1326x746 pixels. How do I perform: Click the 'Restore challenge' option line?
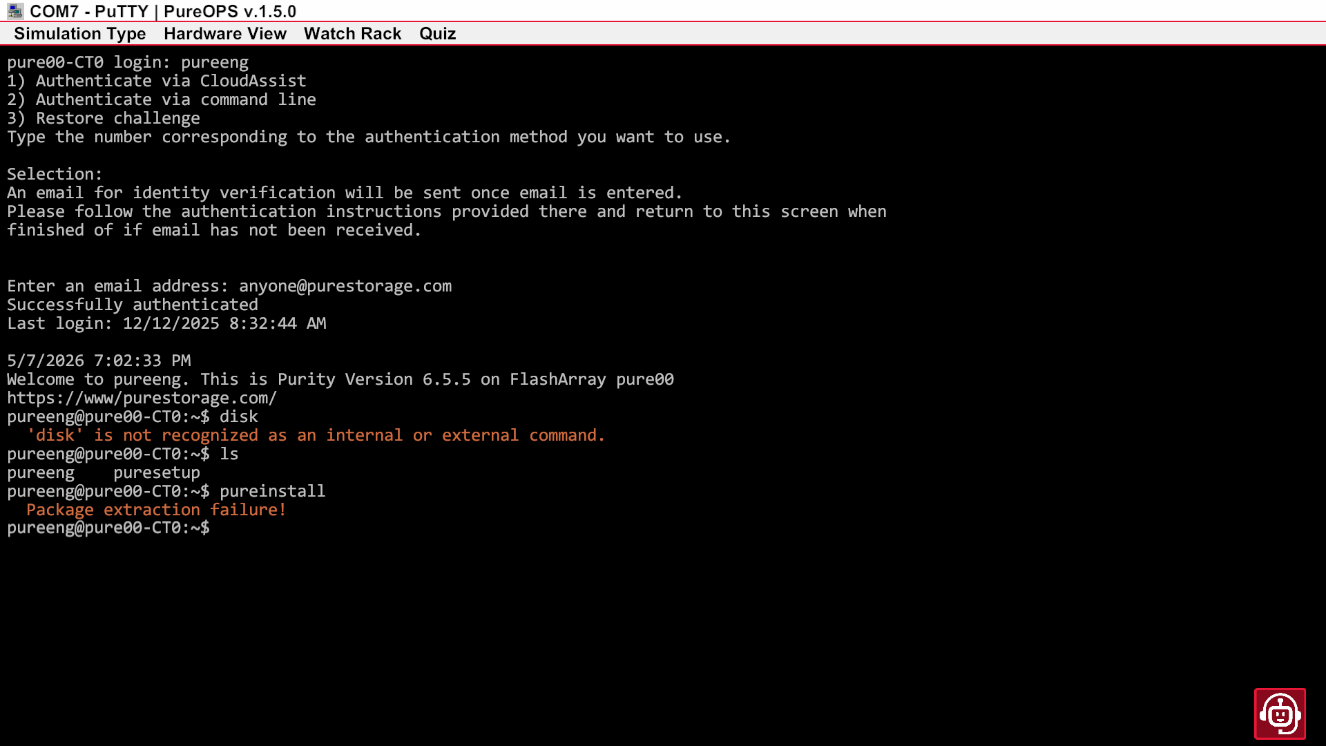(x=104, y=118)
